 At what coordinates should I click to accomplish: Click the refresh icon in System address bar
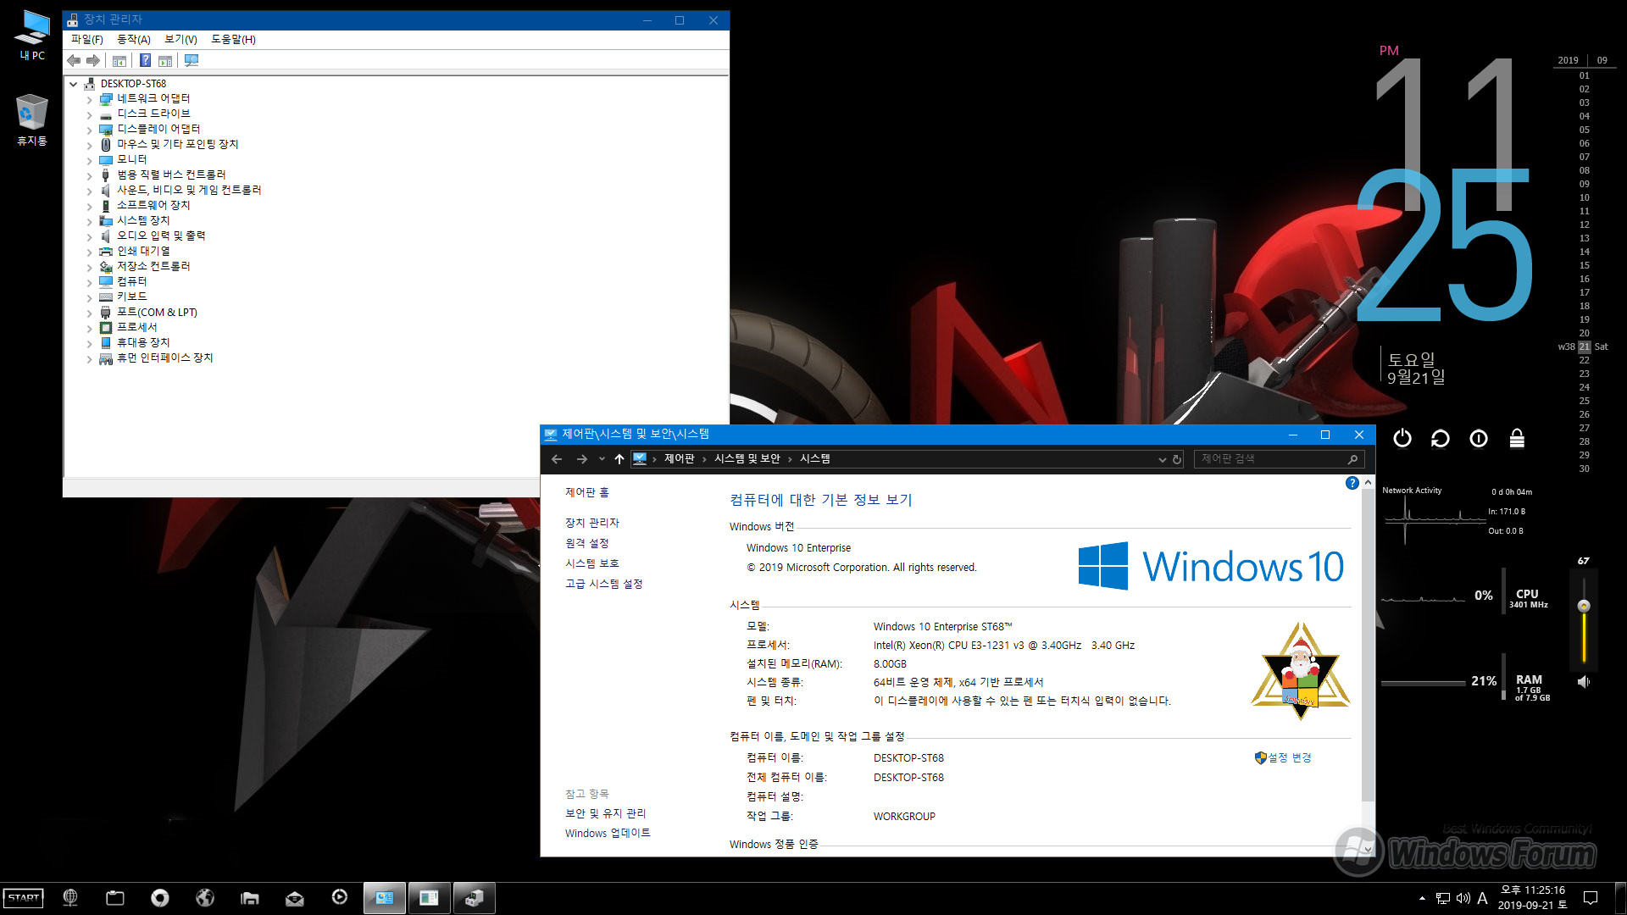(x=1177, y=459)
